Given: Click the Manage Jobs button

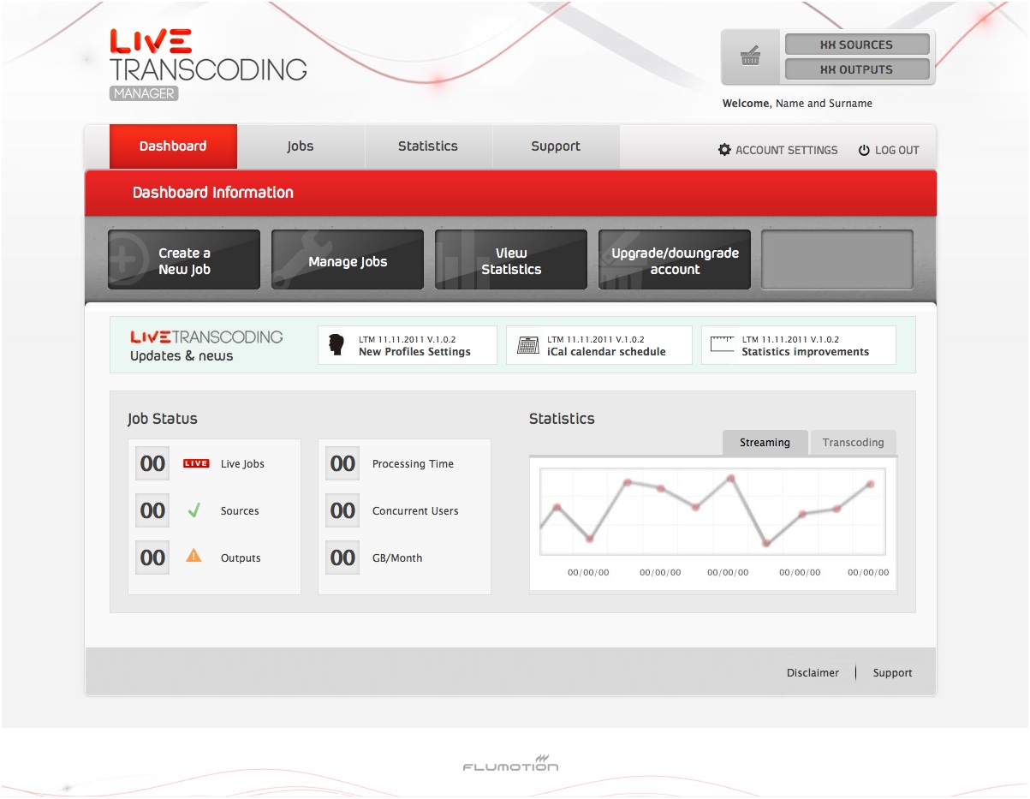Looking at the screenshot, I should coord(348,260).
